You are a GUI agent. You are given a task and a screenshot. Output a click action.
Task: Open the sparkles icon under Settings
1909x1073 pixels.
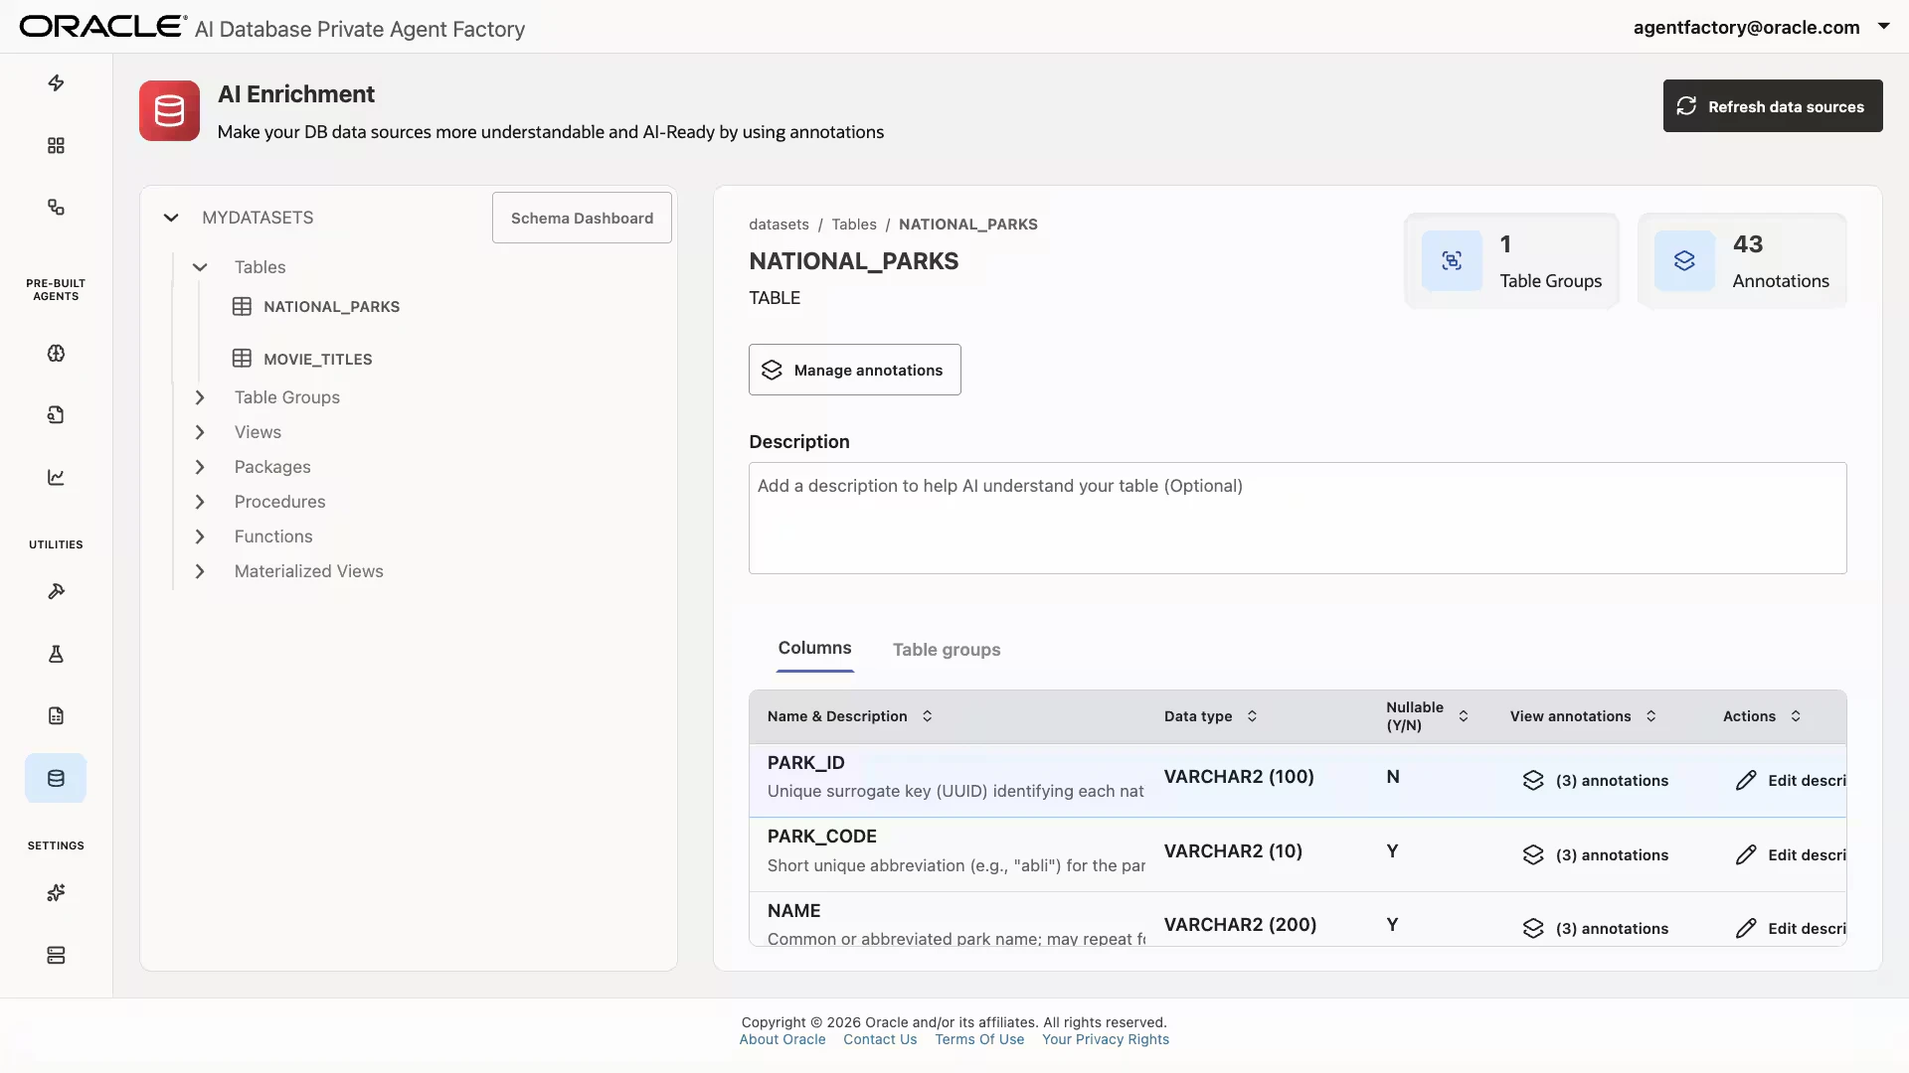click(x=56, y=893)
